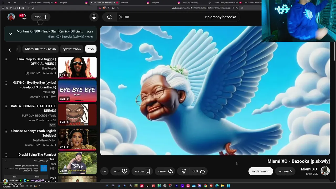Open the Chinese AI Kanye thumbnail

click(x=77, y=139)
